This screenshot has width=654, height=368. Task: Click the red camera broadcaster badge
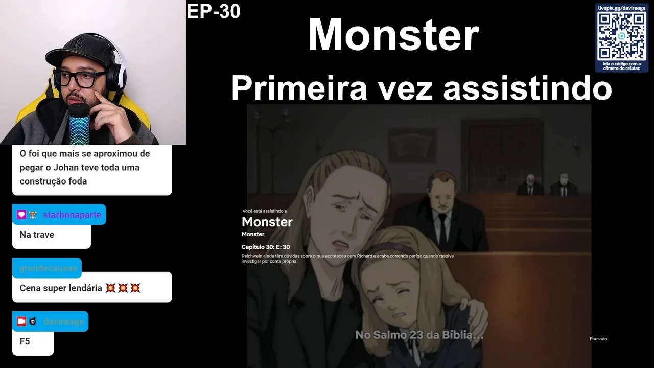[21, 321]
